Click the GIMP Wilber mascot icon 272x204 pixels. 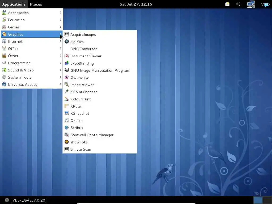[x=67, y=70]
